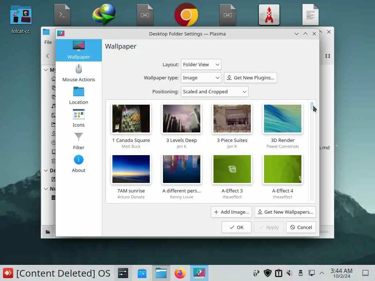The width and height of the screenshot is (375, 281).
Task: Click the red rocket desktop icon
Action: 269,15
